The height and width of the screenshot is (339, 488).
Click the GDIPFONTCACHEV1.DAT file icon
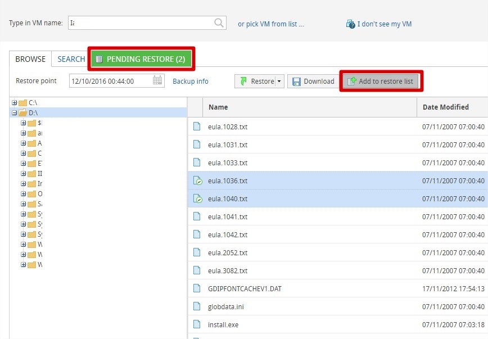[197, 288]
